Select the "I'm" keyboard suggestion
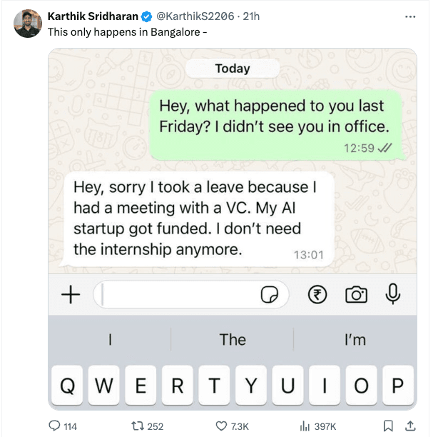The width and height of the screenshot is (433, 437). coord(355,340)
